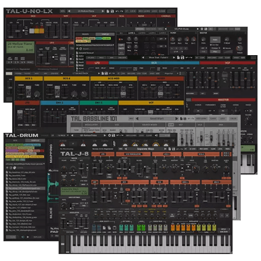Click the 24 Mellow Piano green display
Screen dimensions: 261x261
click(x=20, y=47)
